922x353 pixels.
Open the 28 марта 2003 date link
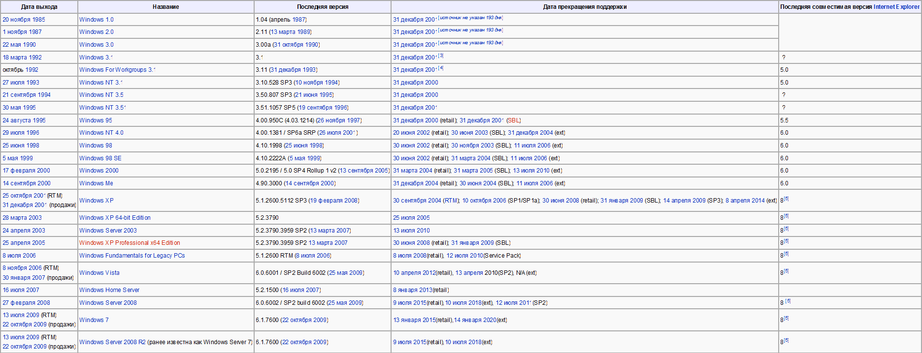pyautogui.click(x=22, y=218)
